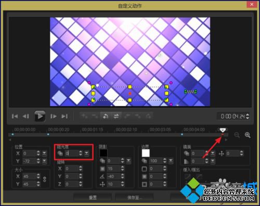Step the size Y value spinner
This screenshot has height=206, width=260.
pos(38,184)
